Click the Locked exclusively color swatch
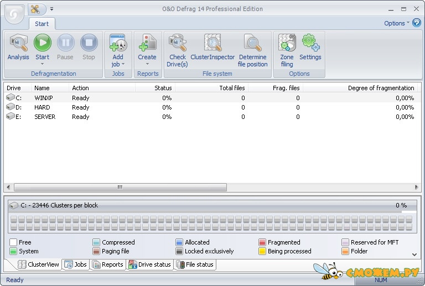Viewport: 425px width, 286px height. [x=179, y=251]
